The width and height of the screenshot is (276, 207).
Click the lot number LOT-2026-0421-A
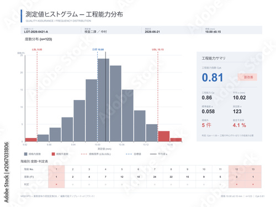coord(36,32)
